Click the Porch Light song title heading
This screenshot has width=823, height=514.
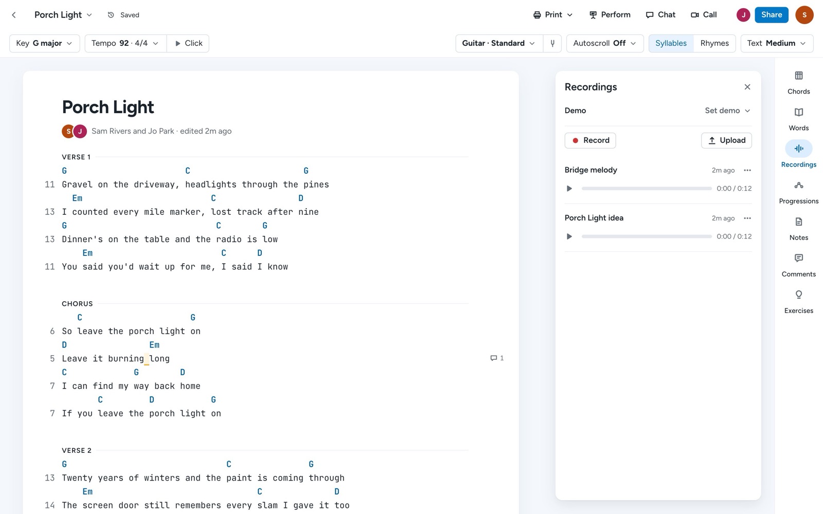(108, 107)
